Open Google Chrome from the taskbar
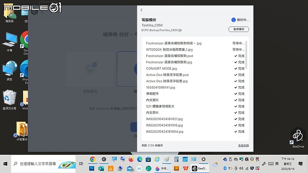308x173 pixels. pos(92,159)
